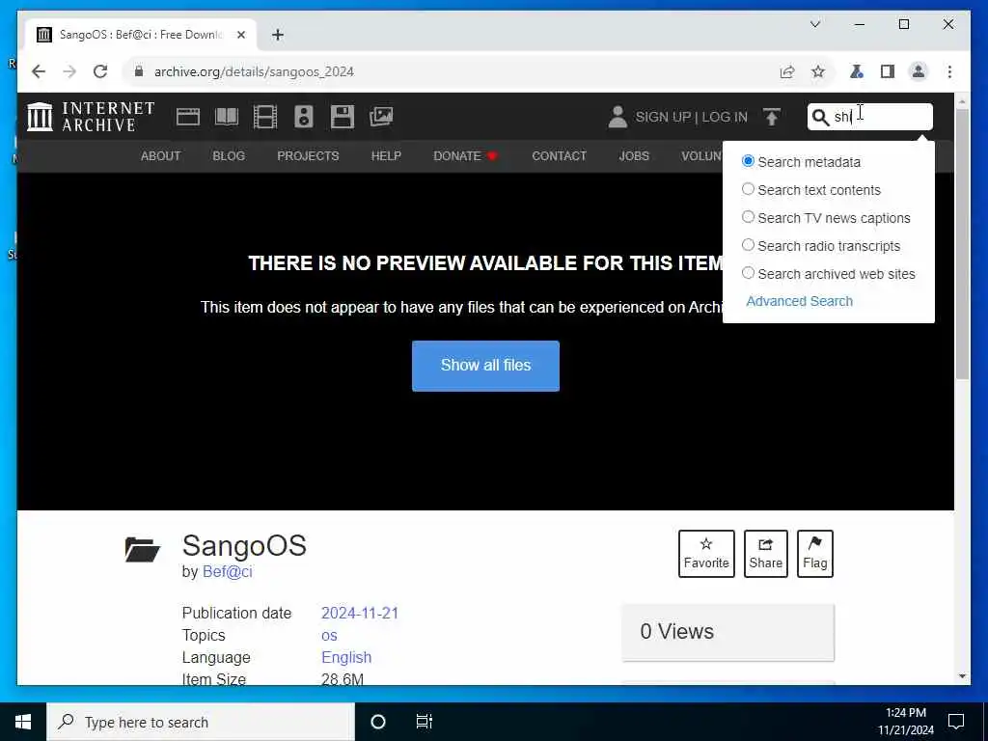
Task: Reload the page with refresh icon
Action: 100,71
